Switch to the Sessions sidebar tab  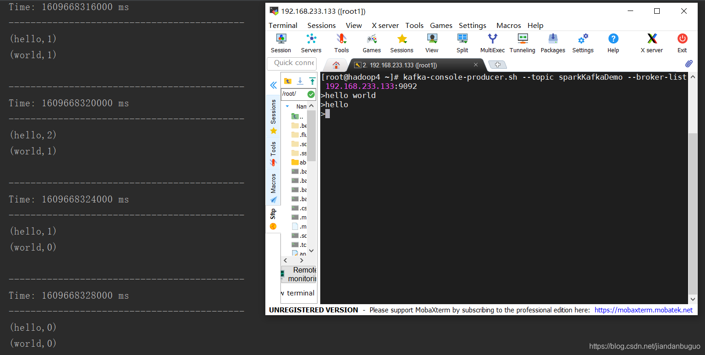tap(273, 117)
